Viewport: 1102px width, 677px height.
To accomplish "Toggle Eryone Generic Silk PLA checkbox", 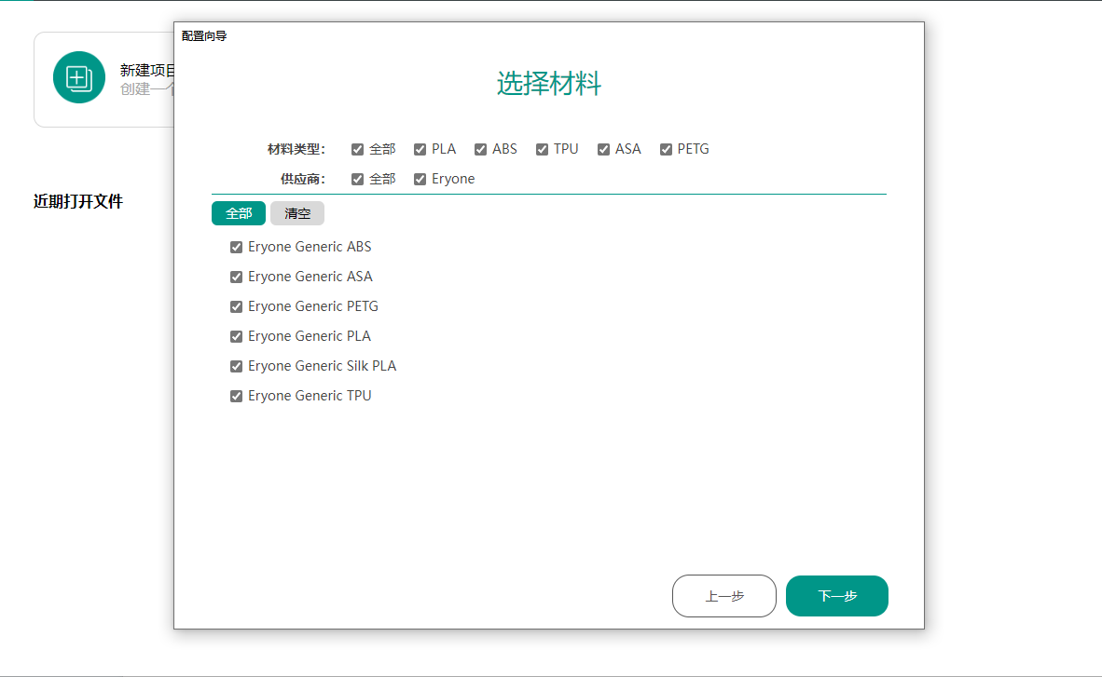I will [236, 366].
